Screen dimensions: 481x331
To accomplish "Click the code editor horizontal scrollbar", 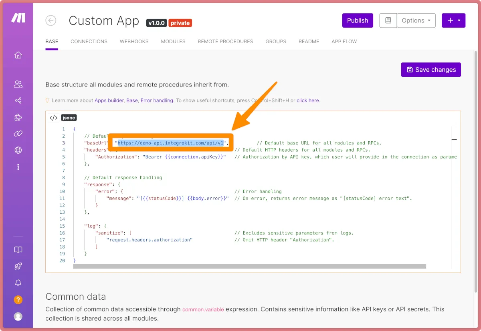I will (249, 266).
